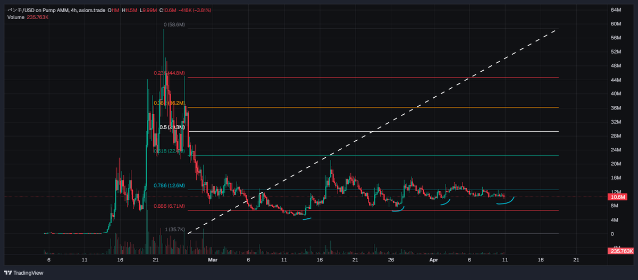Viewport: 638px width, 280px height.
Task: Select the white dashed trend line
Action: pos(372,131)
